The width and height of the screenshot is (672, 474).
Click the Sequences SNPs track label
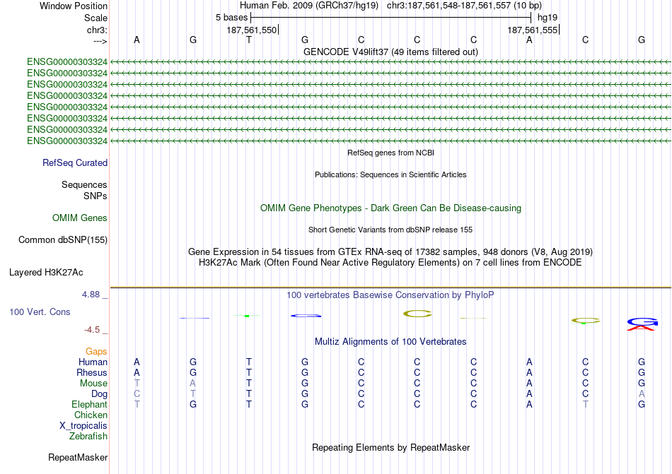(84, 190)
